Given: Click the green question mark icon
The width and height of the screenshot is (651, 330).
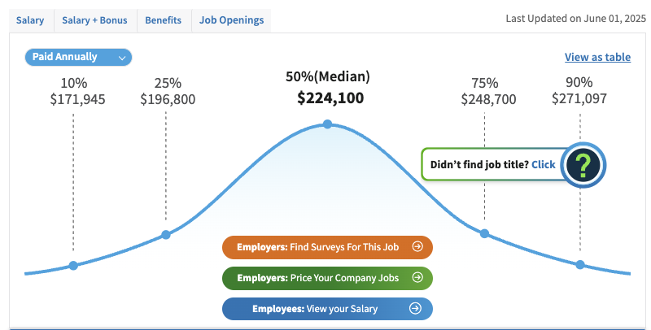Looking at the screenshot, I should coord(583,165).
